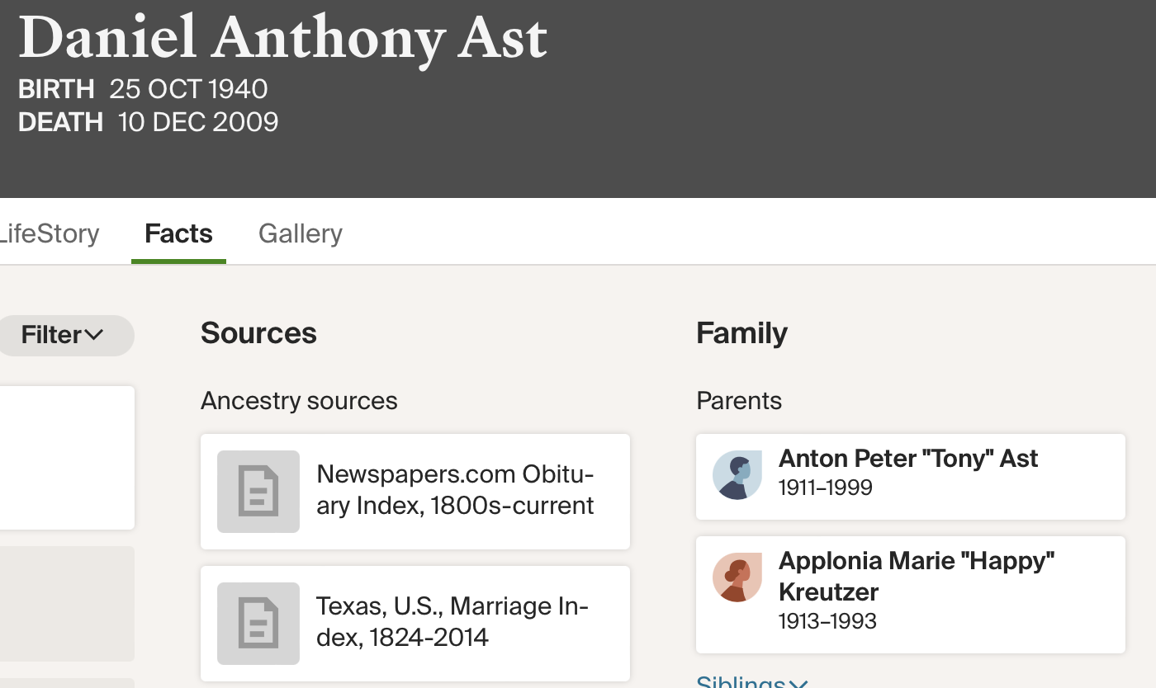Click the Sources section heading

(258, 333)
